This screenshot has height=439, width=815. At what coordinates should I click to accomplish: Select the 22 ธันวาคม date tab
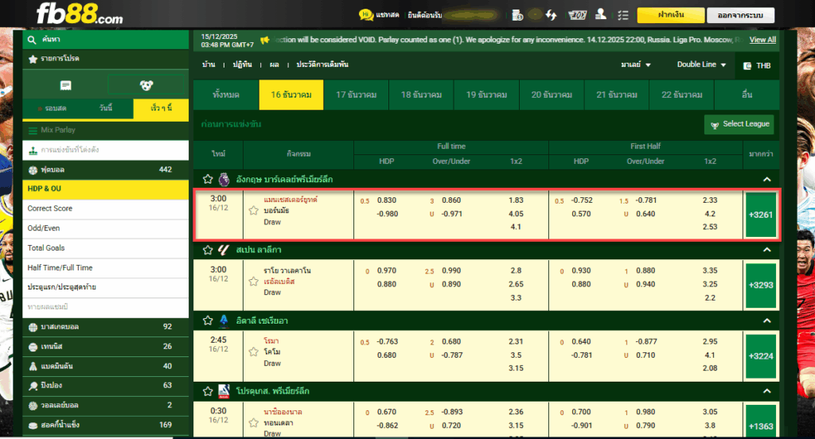pyautogui.click(x=682, y=95)
